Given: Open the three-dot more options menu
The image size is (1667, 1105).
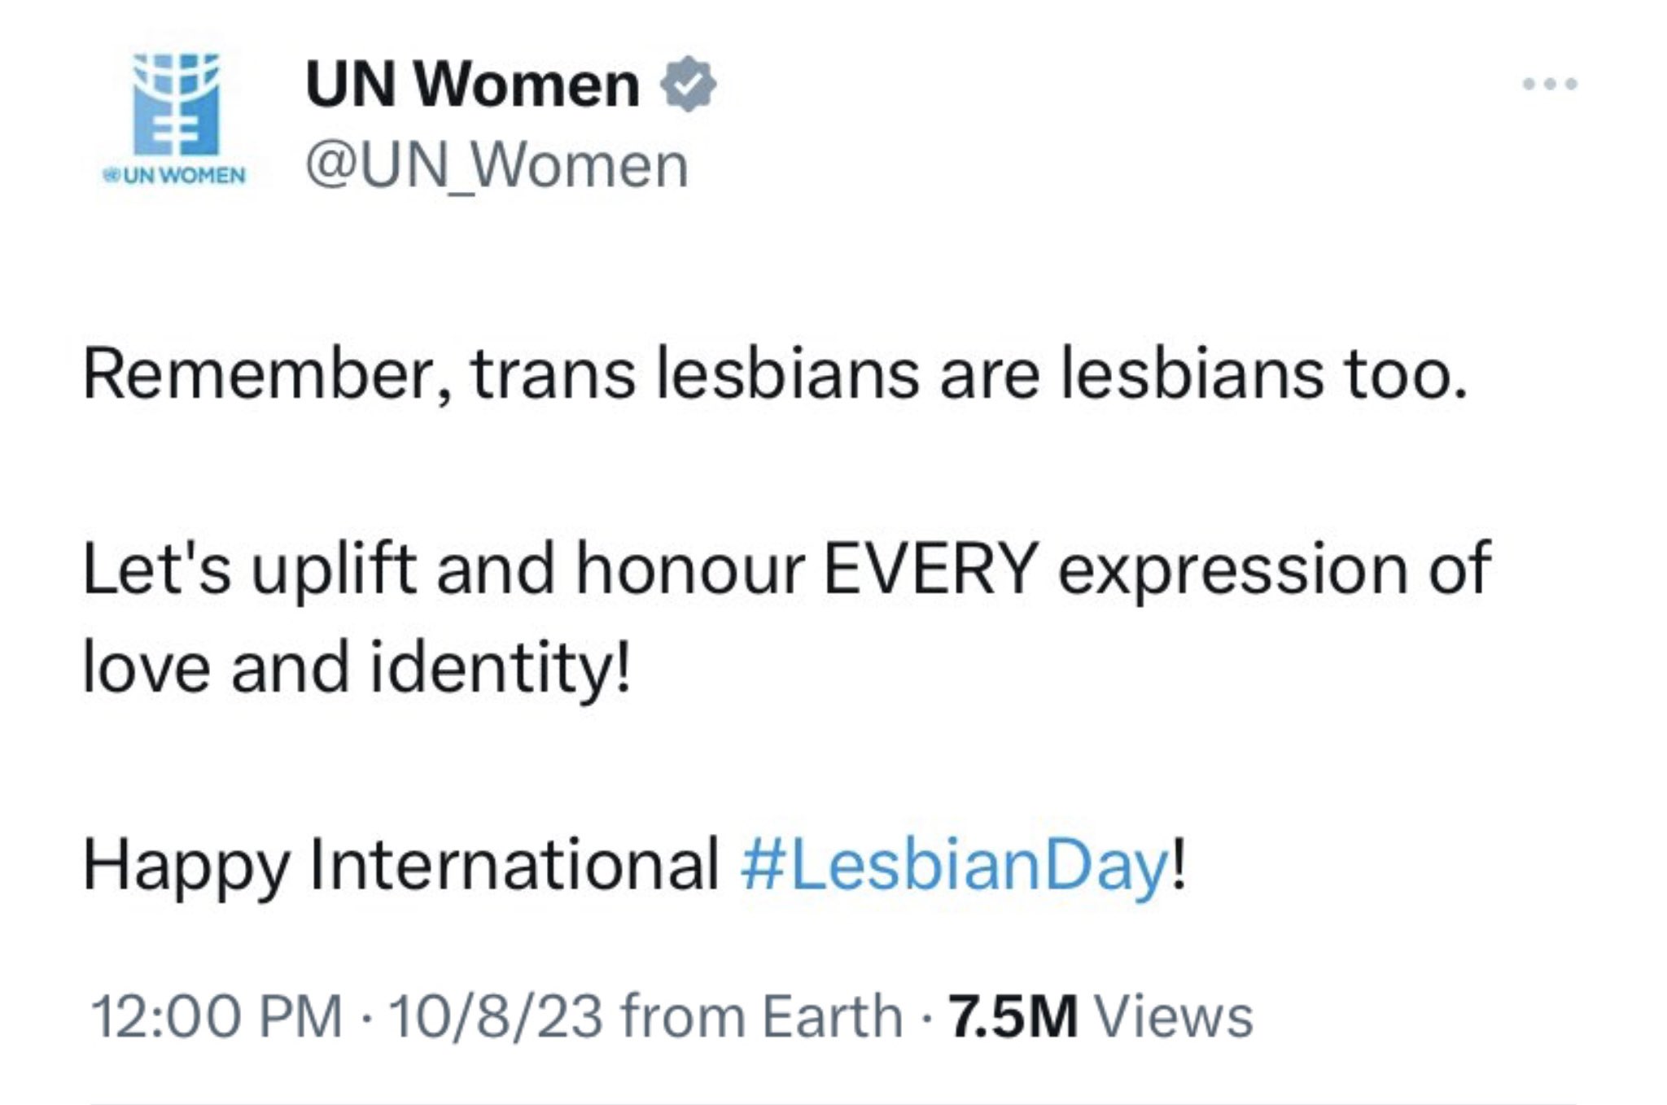Looking at the screenshot, I should (1550, 84).
